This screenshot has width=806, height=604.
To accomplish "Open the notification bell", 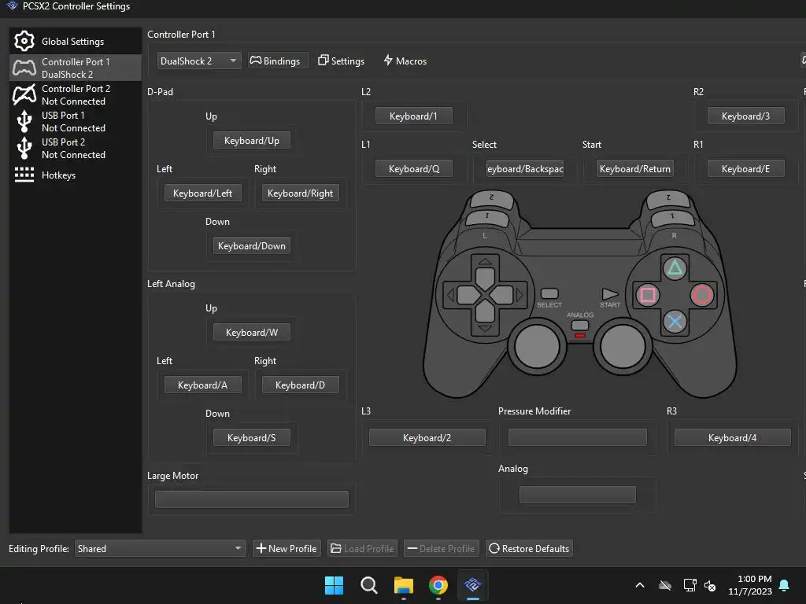I will [x=785, y=585].
